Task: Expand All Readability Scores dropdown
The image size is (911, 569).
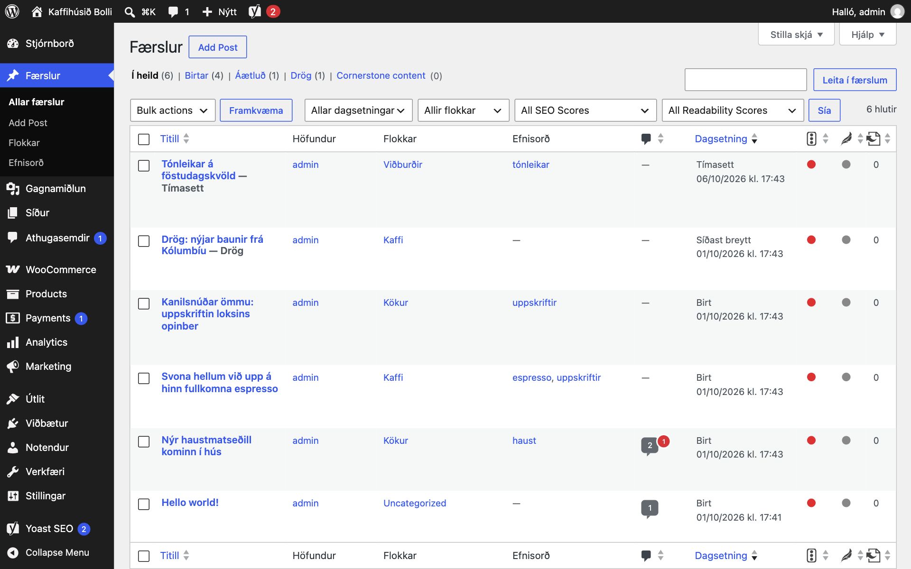Action: tap(733, 110)
